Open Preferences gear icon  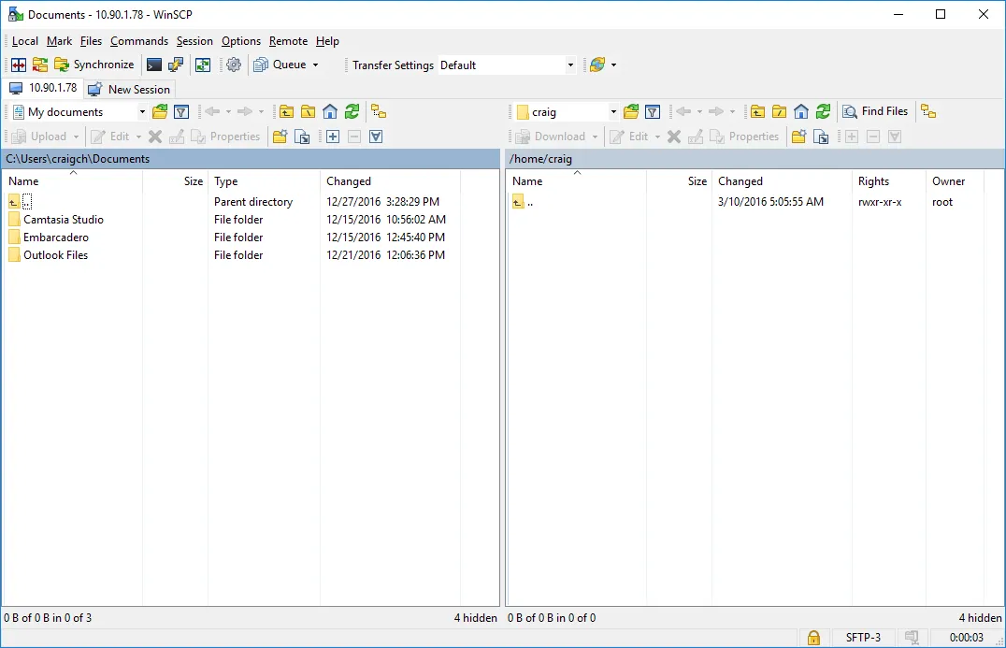click(x=234, y=65)
